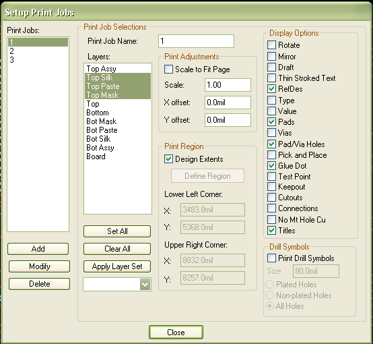Screen dimensions: 373x344
Task: Enable the Value display option
Action: tap(271, 111)
